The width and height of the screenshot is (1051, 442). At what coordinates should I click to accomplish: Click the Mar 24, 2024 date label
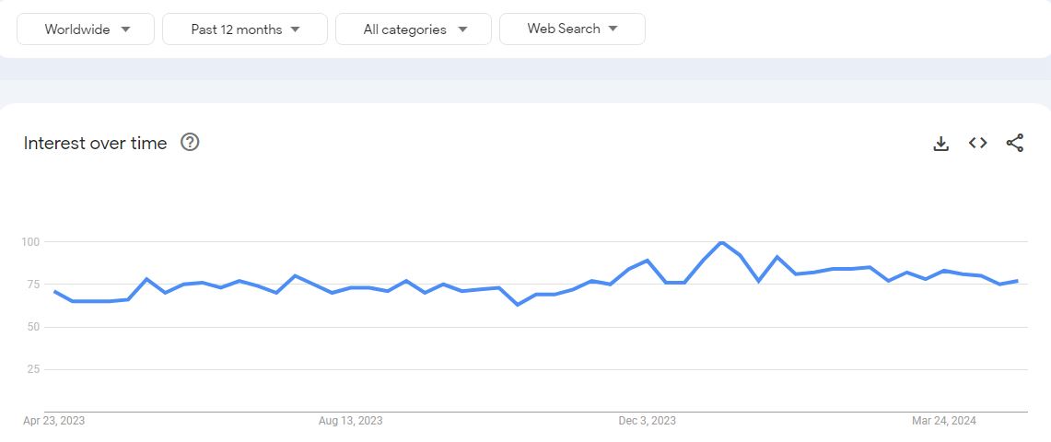[944, 421]
